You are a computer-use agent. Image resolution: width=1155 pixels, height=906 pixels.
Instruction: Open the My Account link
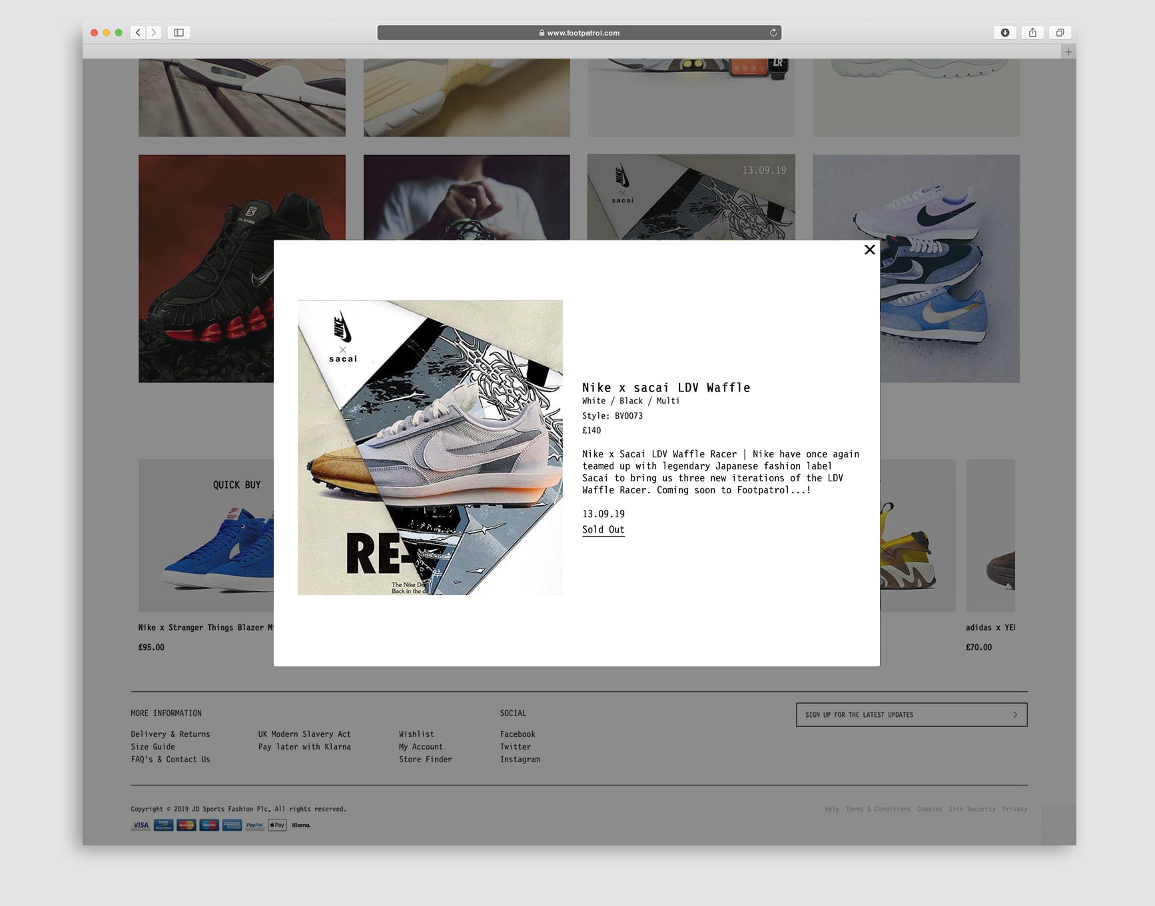421,747
